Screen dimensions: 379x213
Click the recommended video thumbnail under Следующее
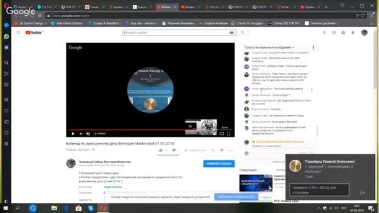pos(256,183)
